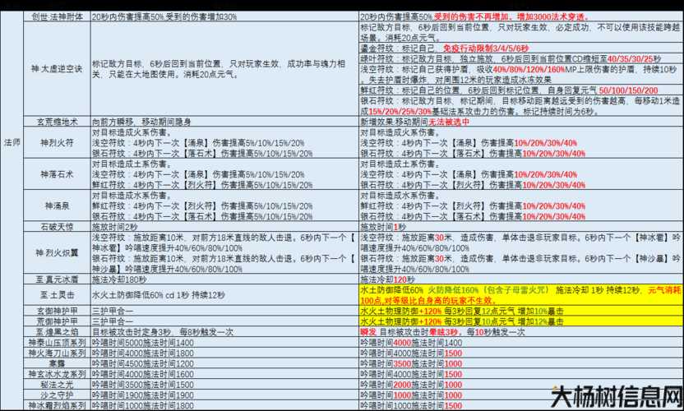Select yellow cell 每3秒回复10点元气 增加12%暴击

point(521,321)
